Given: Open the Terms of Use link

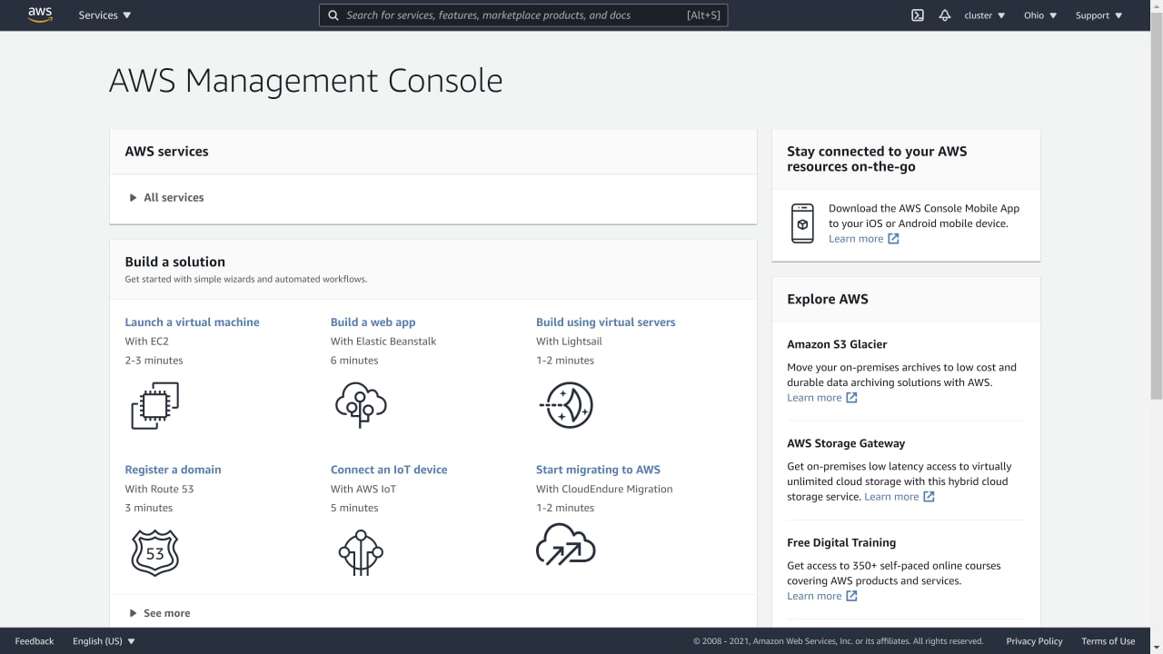Looking at the screenshot, I should point(1108,641).
